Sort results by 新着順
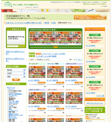The image size is (111, 122). click(54, 56)
